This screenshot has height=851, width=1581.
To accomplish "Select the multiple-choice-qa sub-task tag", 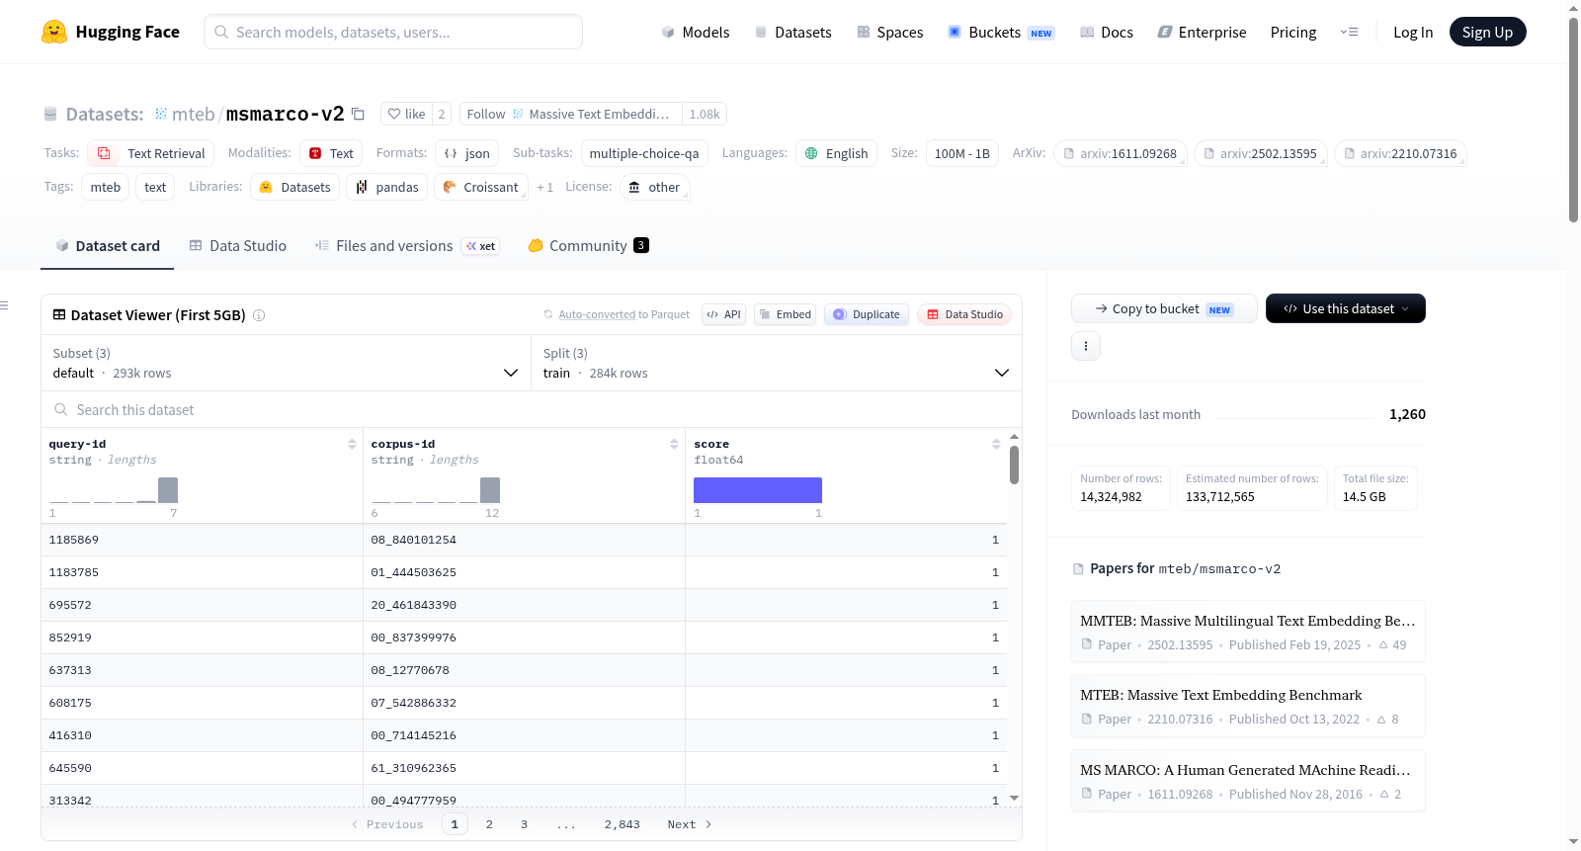I will [644, 153].
